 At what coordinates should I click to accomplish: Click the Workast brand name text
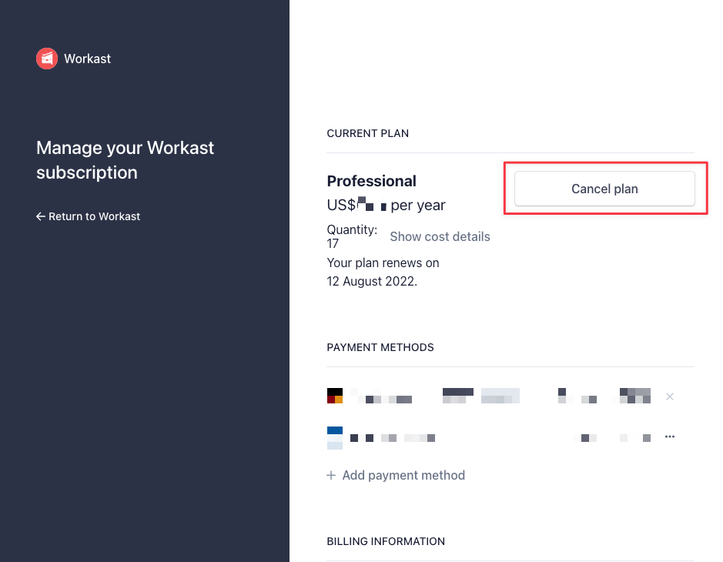(x=87, y=59)
